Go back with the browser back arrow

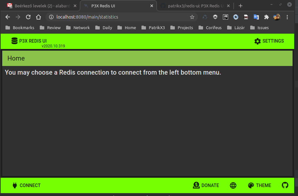coord(8,17)
